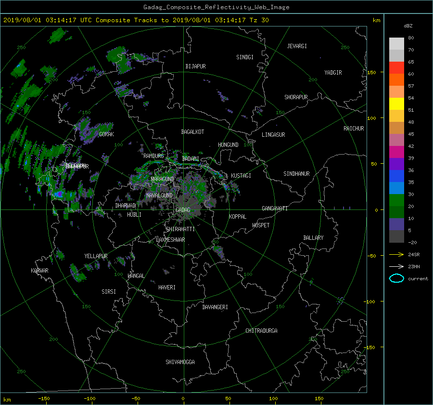
Task: Click the UTC Composite Tracks timestamp header
Action: point(136,20)
